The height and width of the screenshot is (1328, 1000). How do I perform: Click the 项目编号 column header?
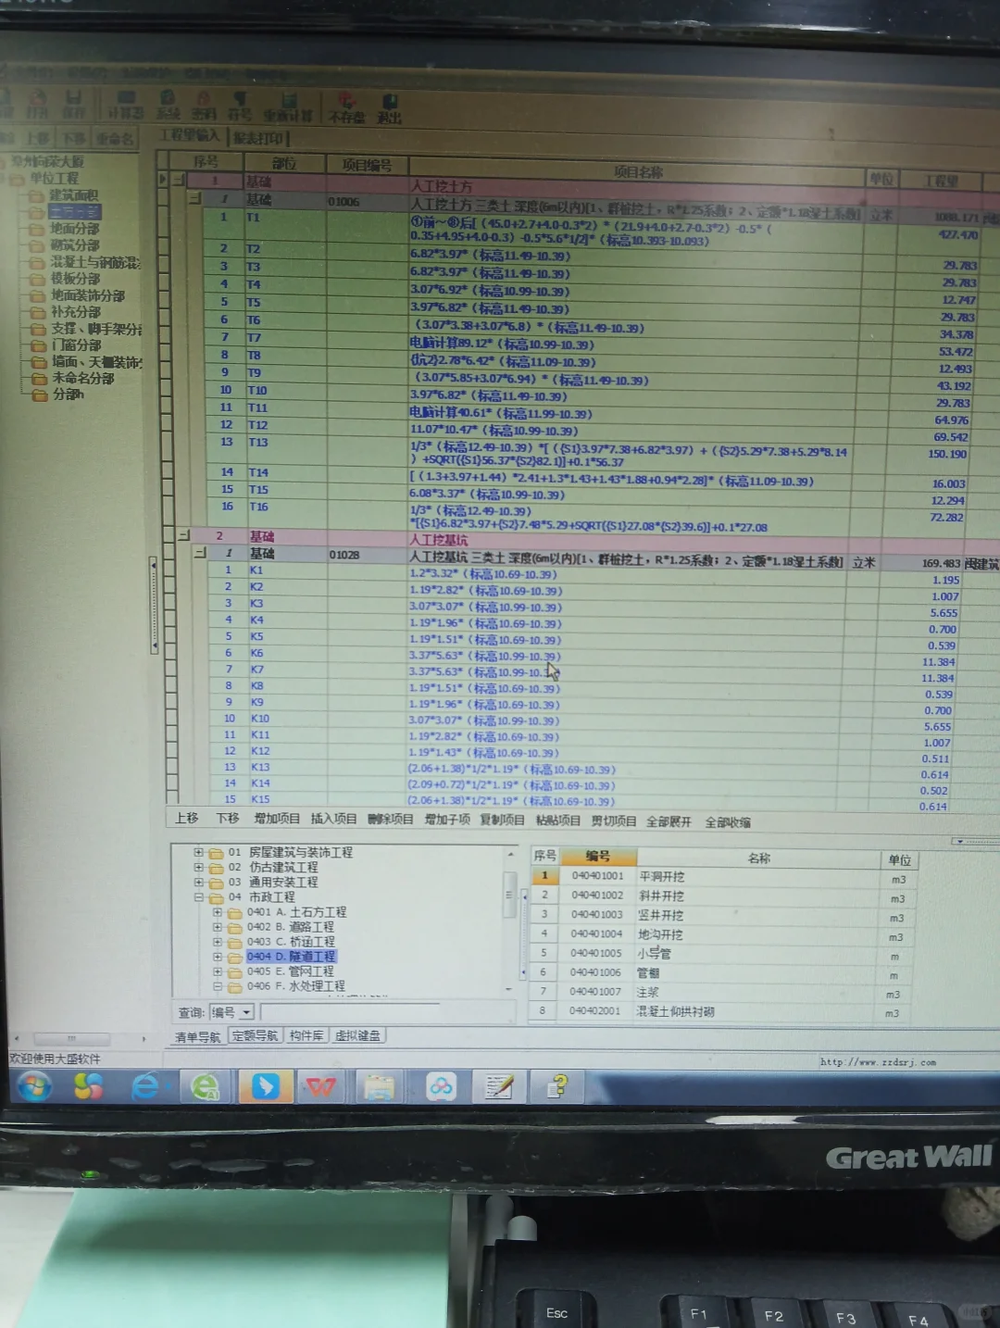tap(367, 166)
